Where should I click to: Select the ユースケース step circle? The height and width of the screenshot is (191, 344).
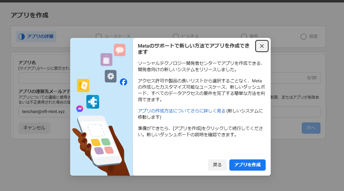[99, 36]
